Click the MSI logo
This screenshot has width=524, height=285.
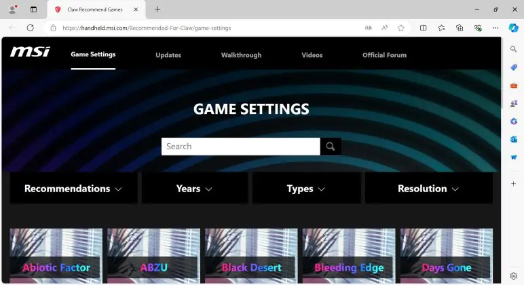coord(30,52)
